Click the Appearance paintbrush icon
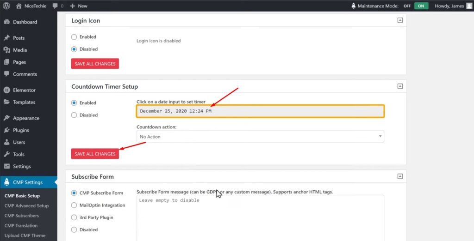 [x=6, y=118]
